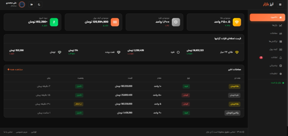Click ۳۰ دقیقه پیش time cell
This screenshot has width=288, height=136.
tap(43, 104)
